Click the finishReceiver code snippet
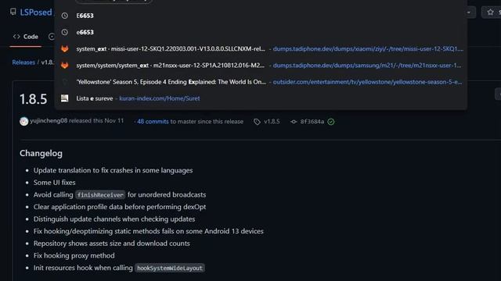This screenshot has width=501, height=281. [x=100, y=195]
